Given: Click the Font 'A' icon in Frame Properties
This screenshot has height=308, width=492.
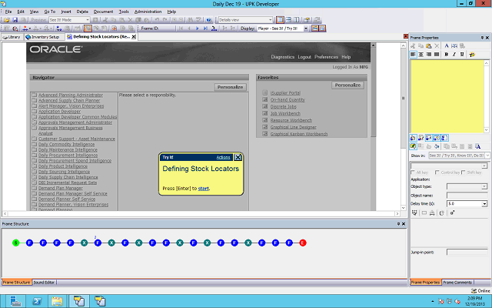Looking at the screenshot, I should (x=447, y=46).
